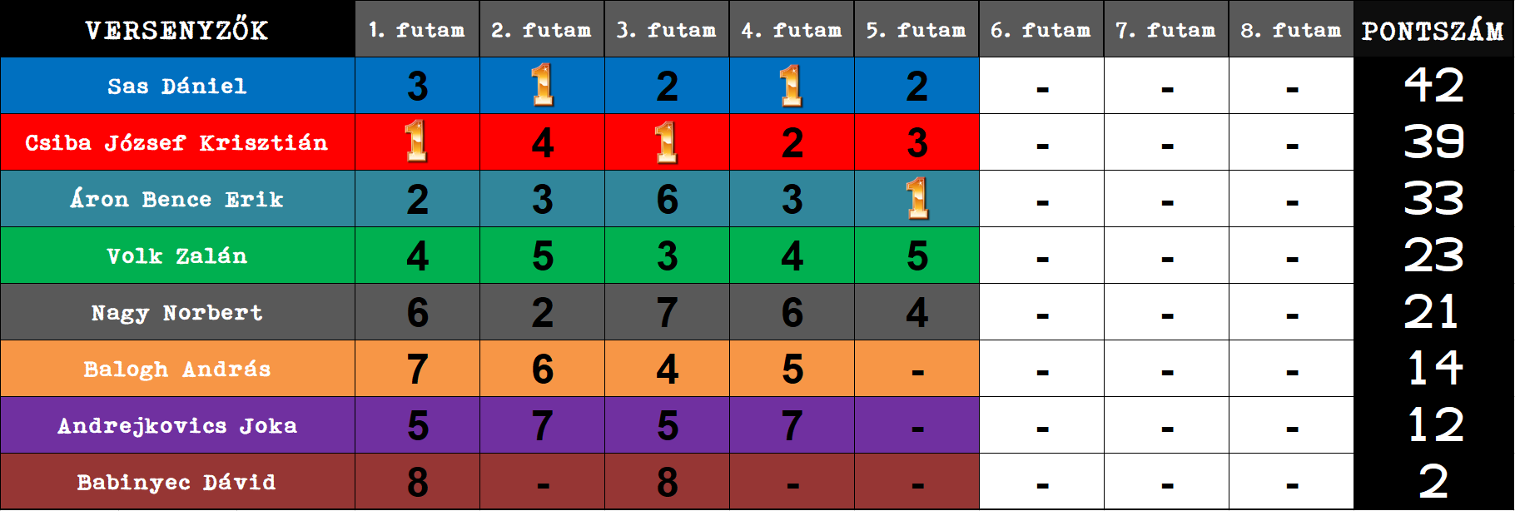Click Andrejkovics Joka's result 5 in 3. futam
The height and width of the screenshot is (511, 1515).
[x=667, y=425]
